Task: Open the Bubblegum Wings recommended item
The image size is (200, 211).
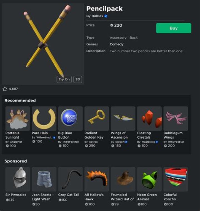Action: click(176, 119)
